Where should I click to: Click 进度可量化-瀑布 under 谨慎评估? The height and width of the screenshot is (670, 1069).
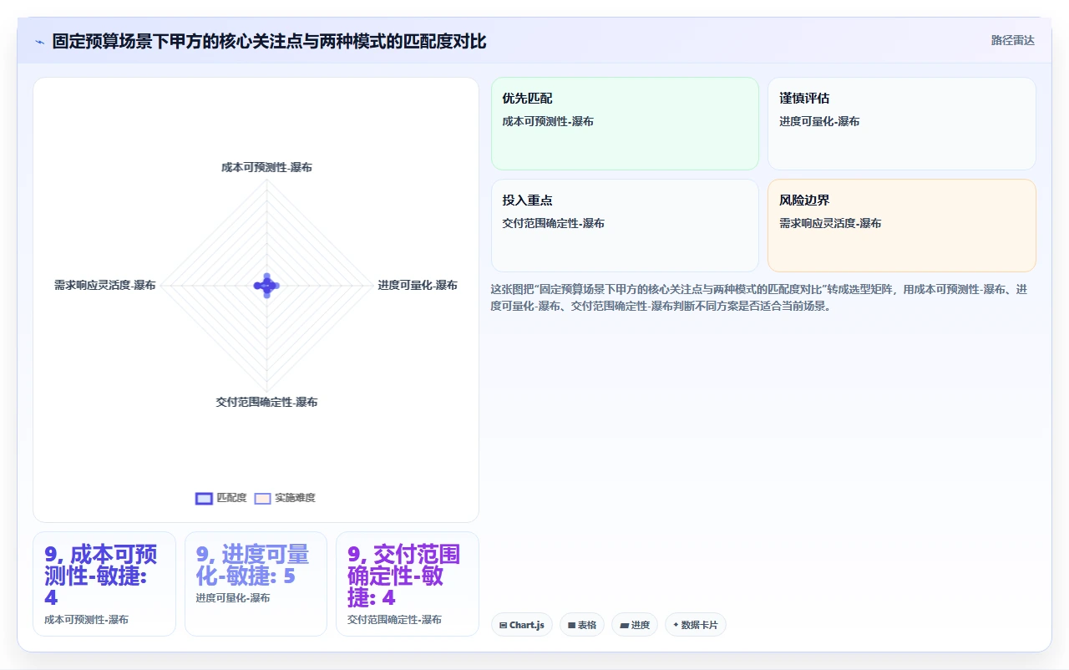pyautogui.click(x=819, y=121)
